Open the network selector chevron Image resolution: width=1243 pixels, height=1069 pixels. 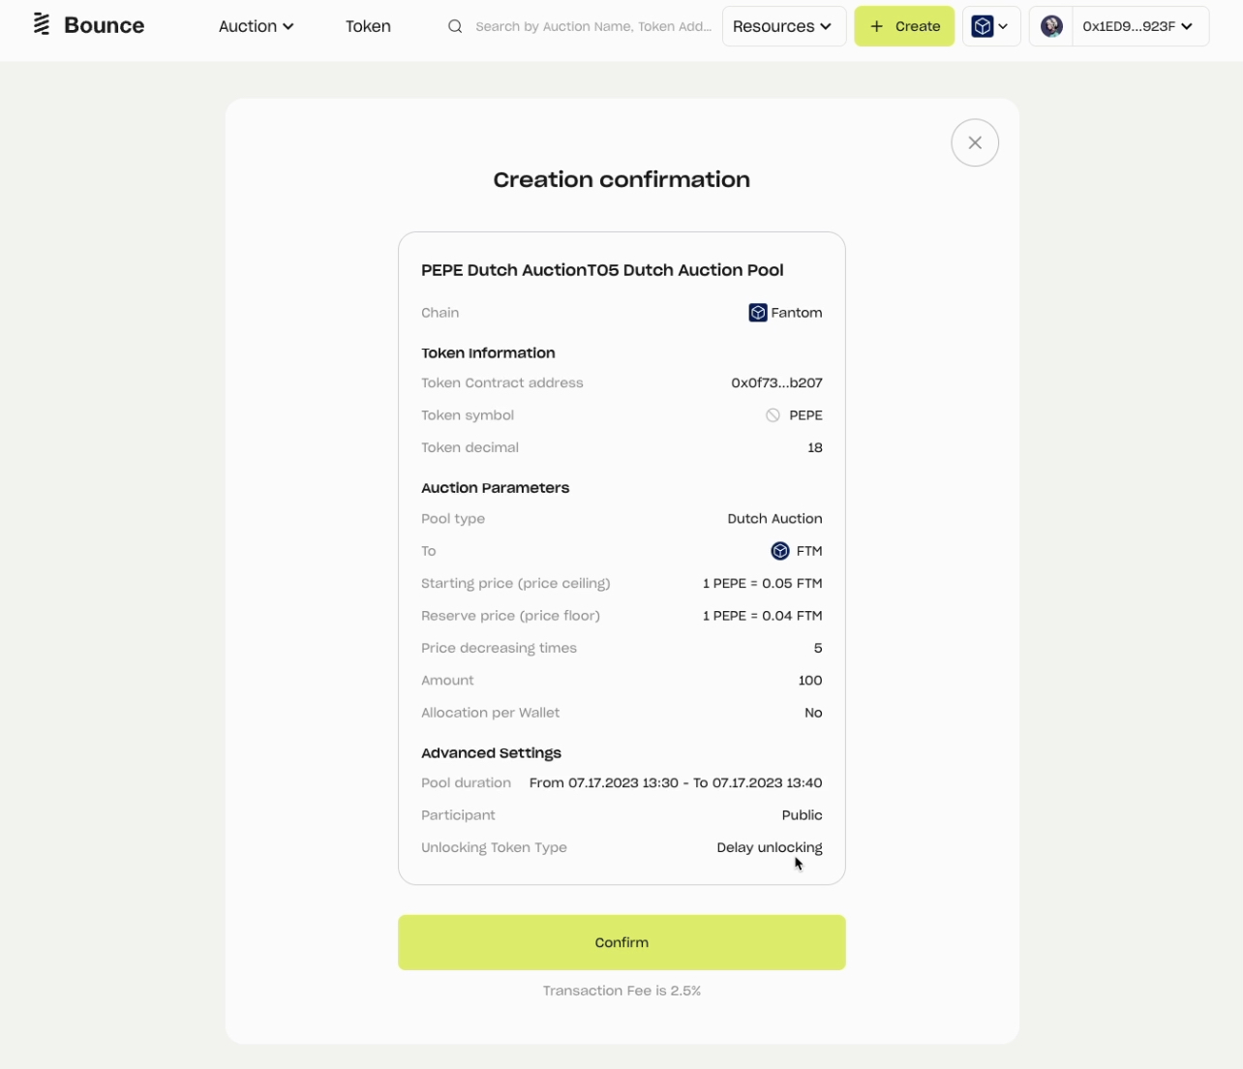tap(1004, 26)
